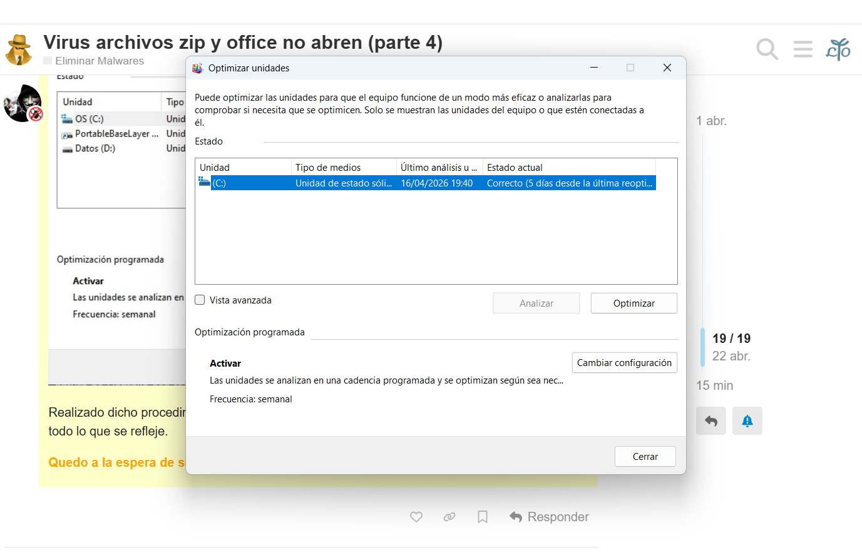
Task: Click the timeline scroller handle
Action: click(702, 347)
